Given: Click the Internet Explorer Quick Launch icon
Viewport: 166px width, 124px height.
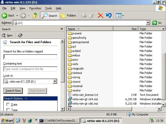Looking at the screenshot, I should tap(18, 121).
